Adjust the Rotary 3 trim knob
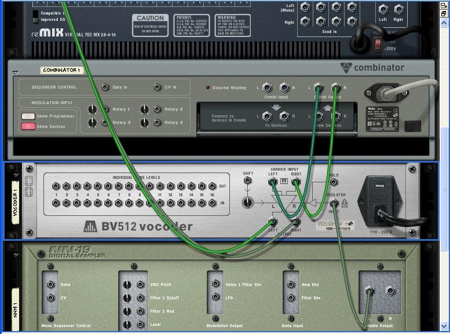The height and width of the screenshot is (334, 450). (x=92, y=123)
